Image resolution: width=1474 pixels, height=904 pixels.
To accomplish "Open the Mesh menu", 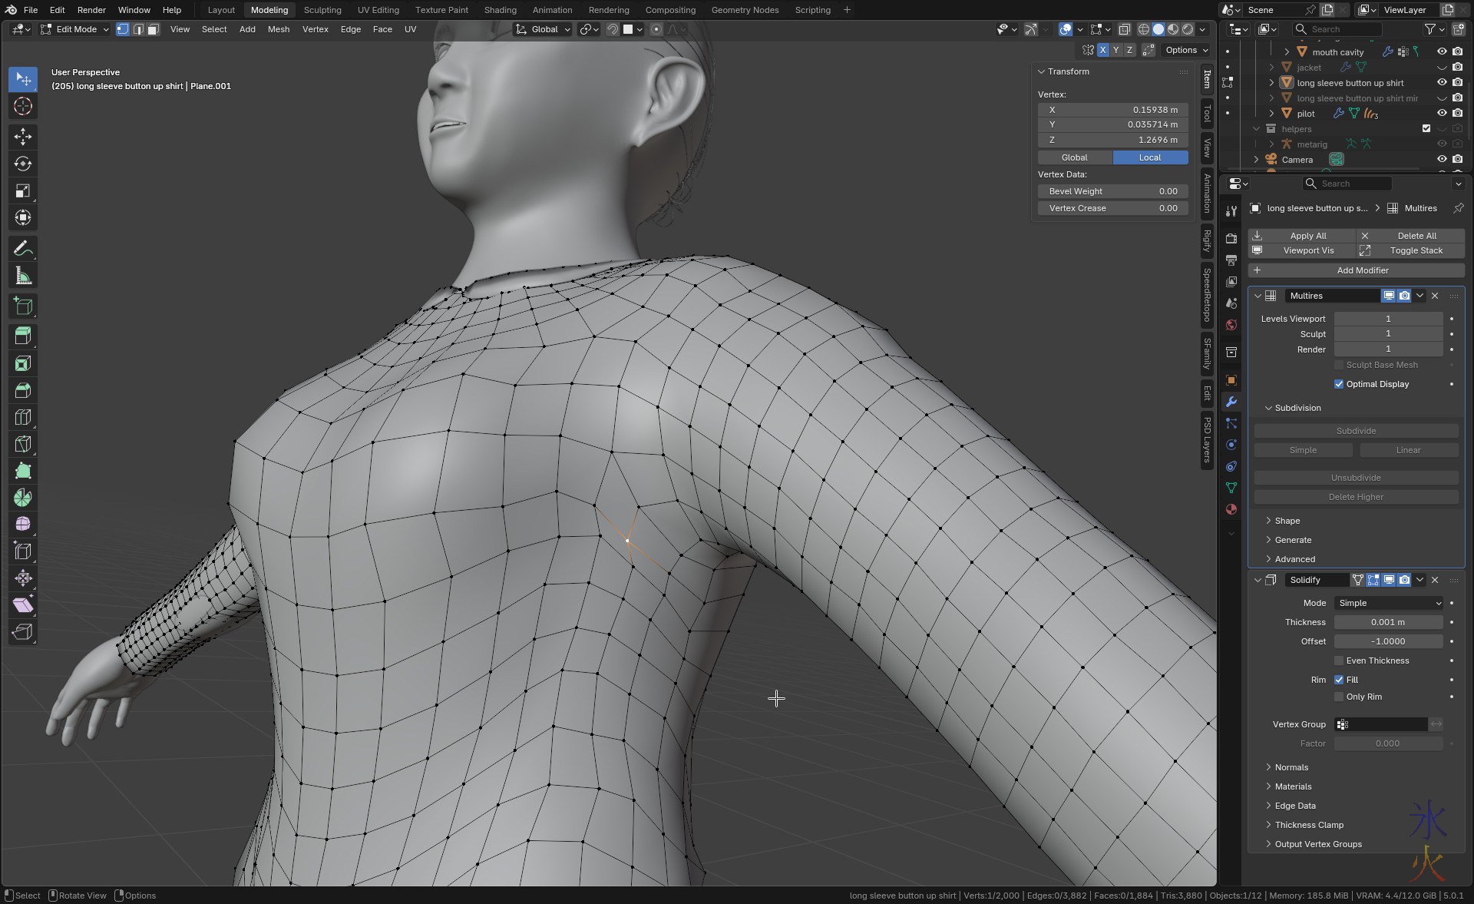I will pos(278,29).
